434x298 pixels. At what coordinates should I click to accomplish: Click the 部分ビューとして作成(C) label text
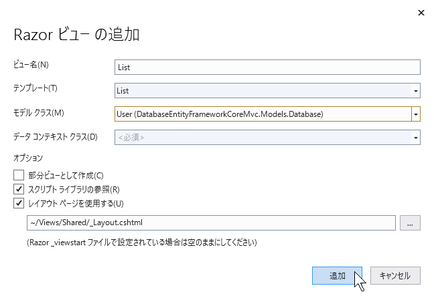click(x=66, y=175)
